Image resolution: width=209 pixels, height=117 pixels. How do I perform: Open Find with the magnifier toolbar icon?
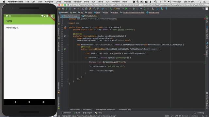[94, 9]
